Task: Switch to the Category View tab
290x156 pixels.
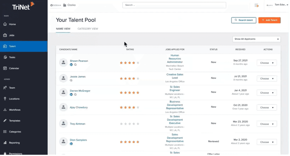Action: coord(88,29)
